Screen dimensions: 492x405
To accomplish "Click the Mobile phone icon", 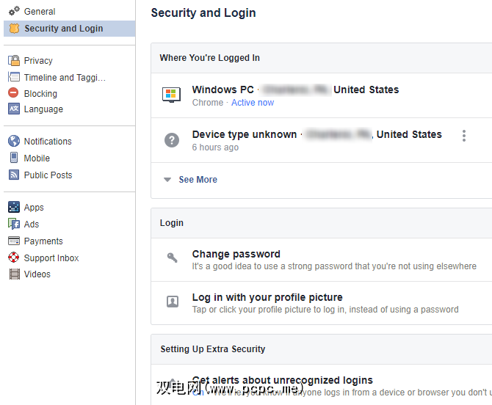I will (x=14, y=158).
